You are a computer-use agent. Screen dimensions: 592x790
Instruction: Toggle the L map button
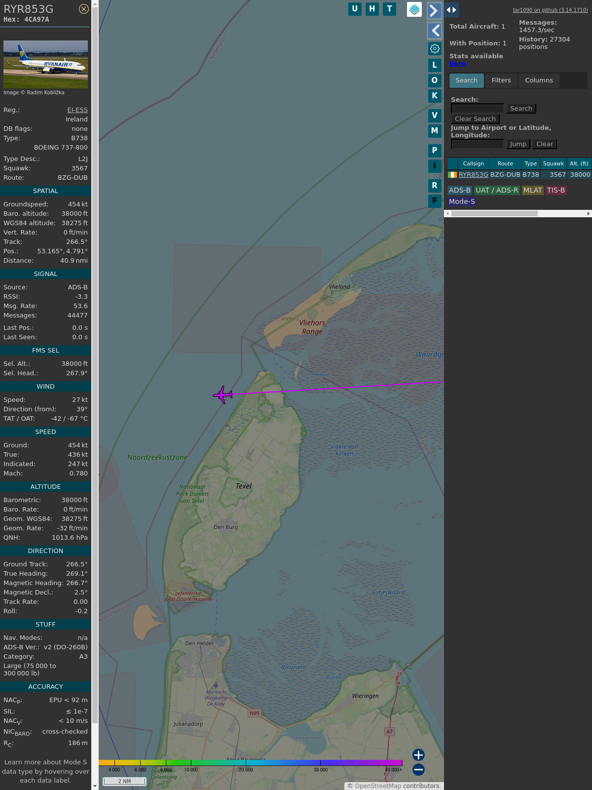[435, 65]
